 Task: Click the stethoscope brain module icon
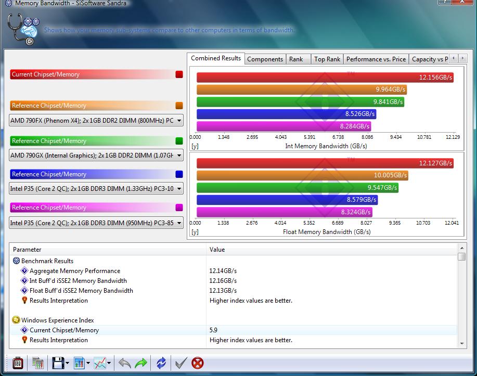pos(23,30)
